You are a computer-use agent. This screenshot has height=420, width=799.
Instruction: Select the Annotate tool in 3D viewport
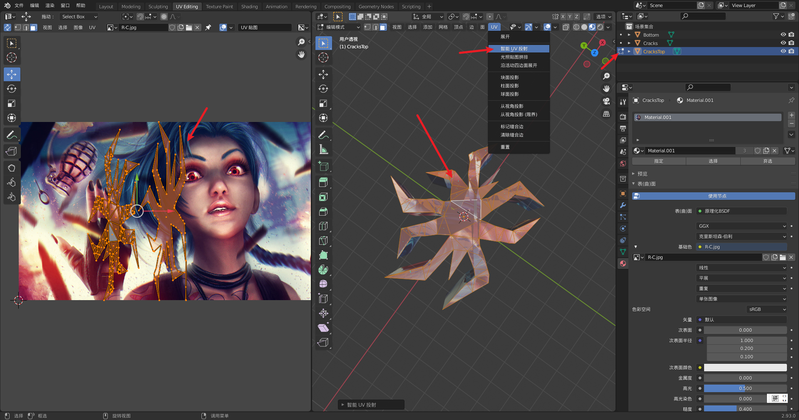click(x=323, y=135)
